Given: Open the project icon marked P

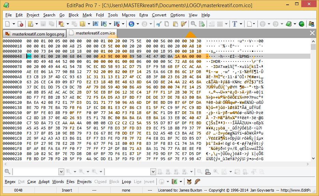Looking at the screenshot, I should (x=96, y=24).
